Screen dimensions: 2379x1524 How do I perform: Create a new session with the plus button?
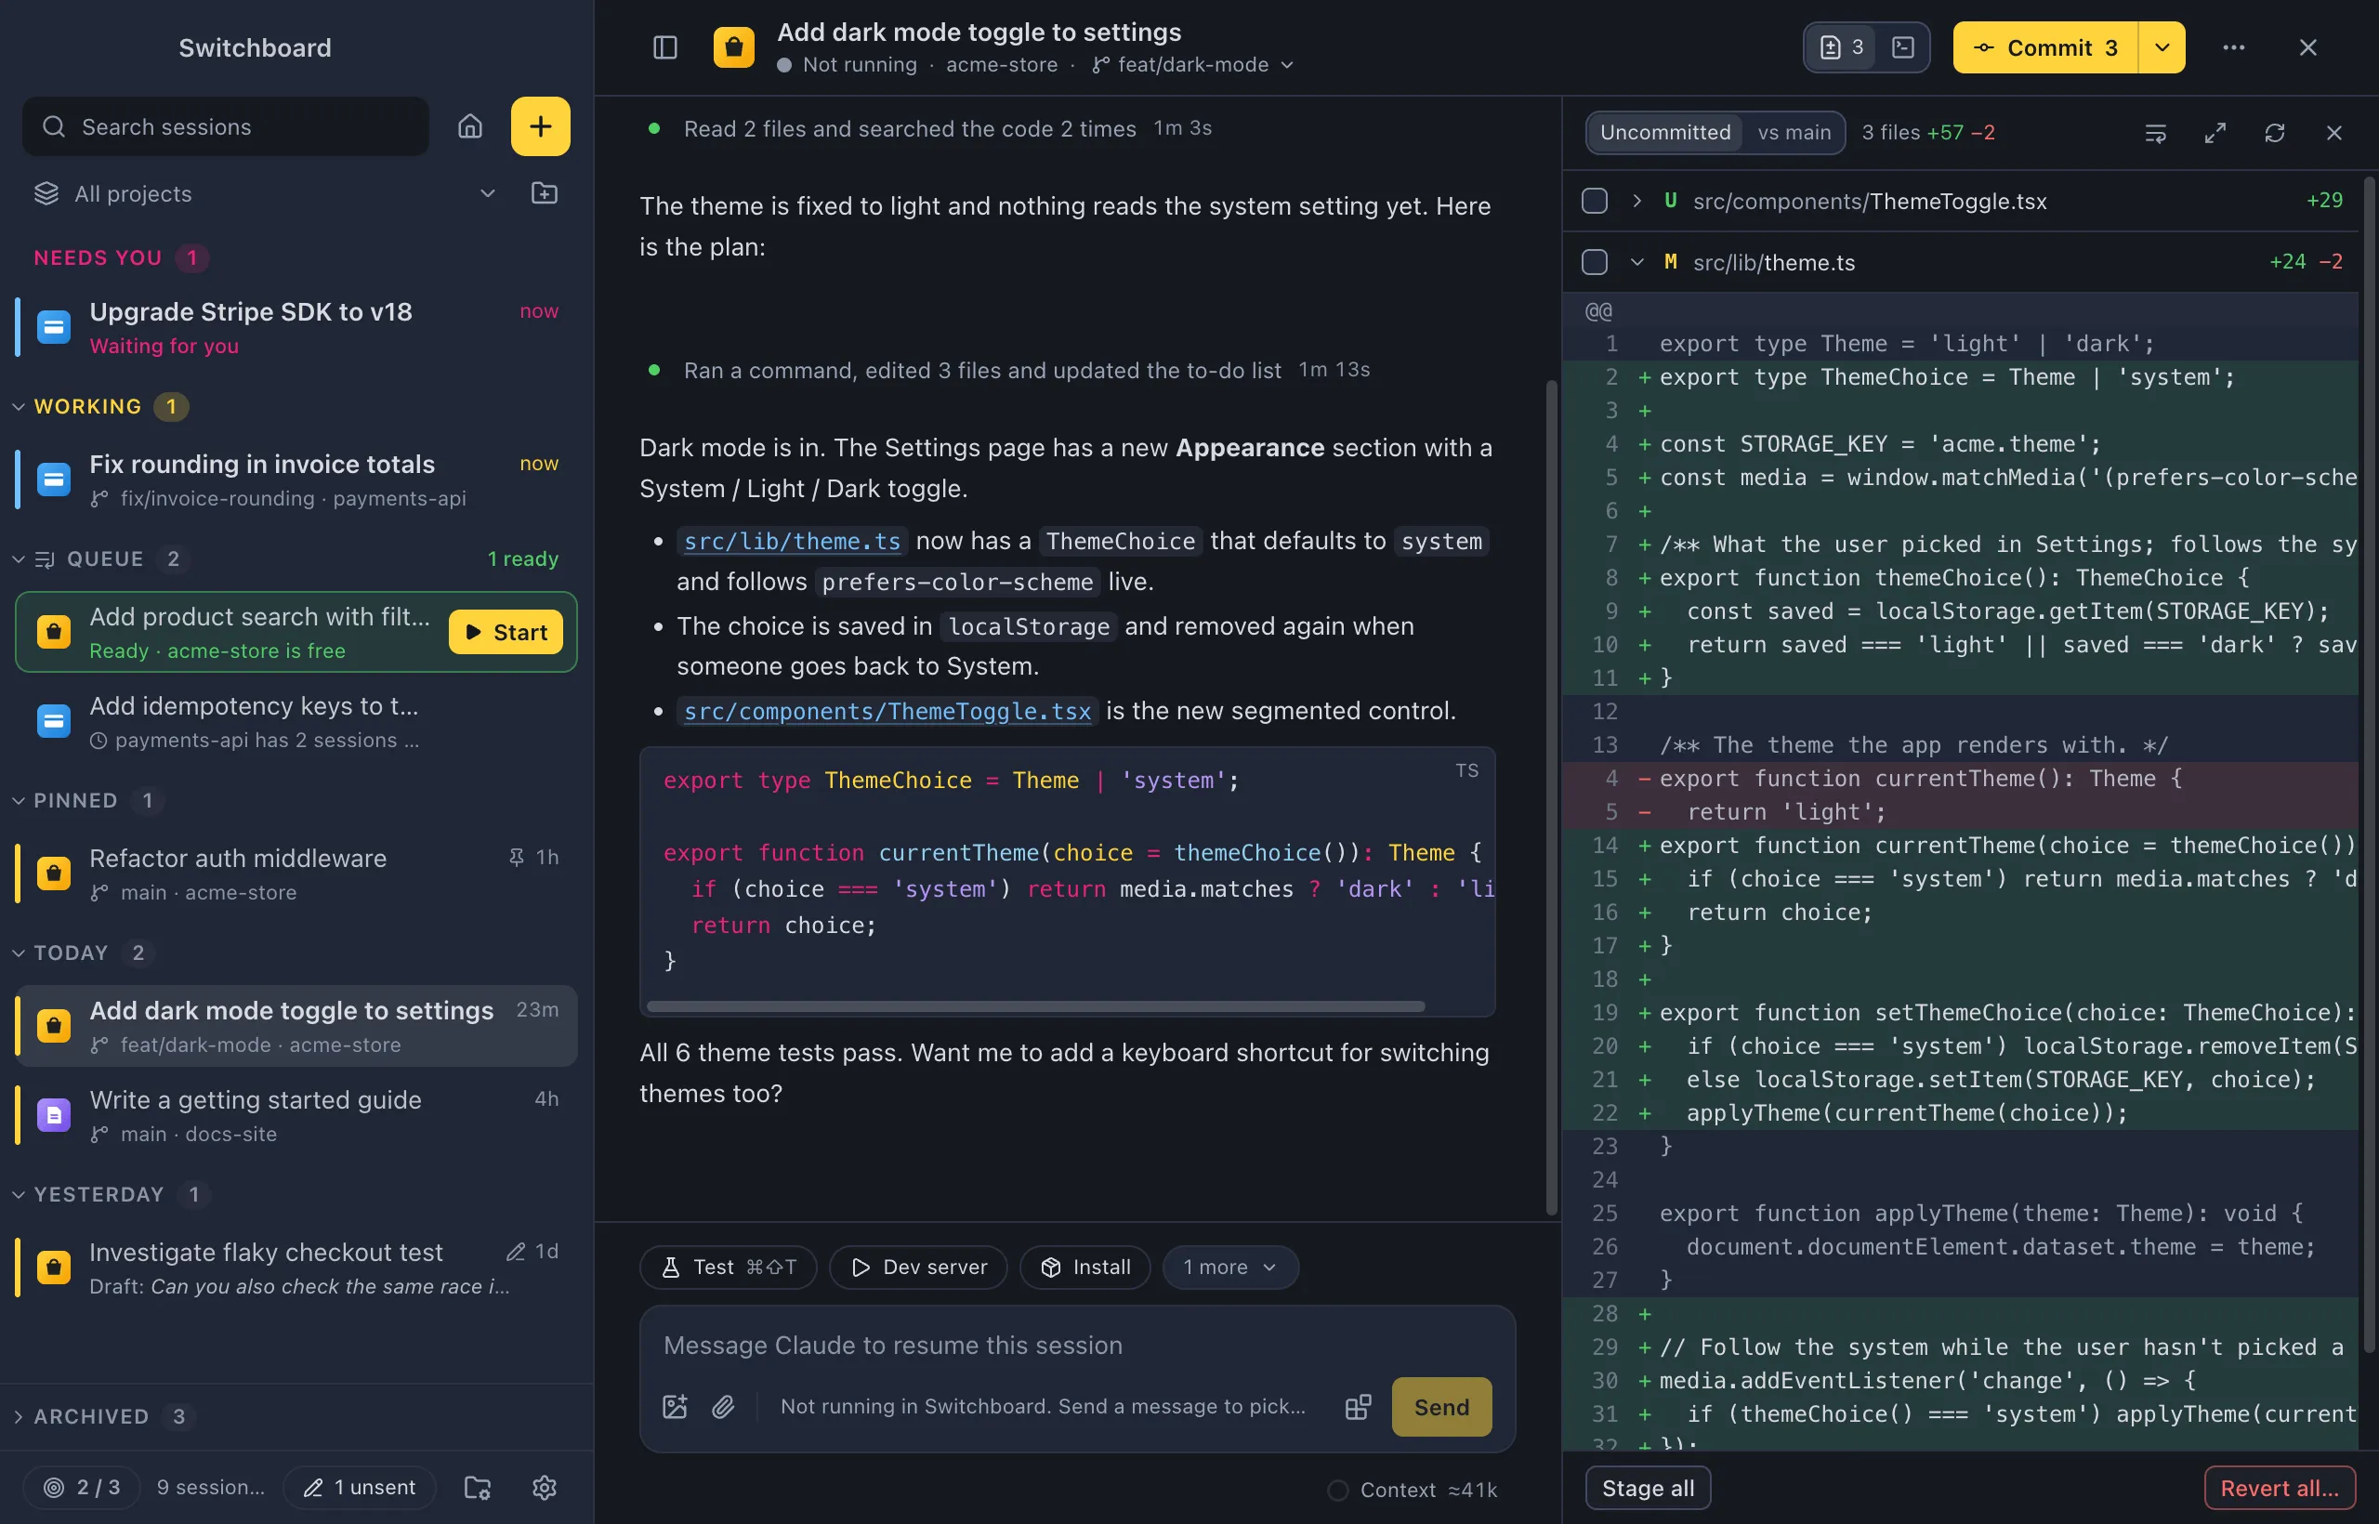pyautogui.click(x=540, y=126)
